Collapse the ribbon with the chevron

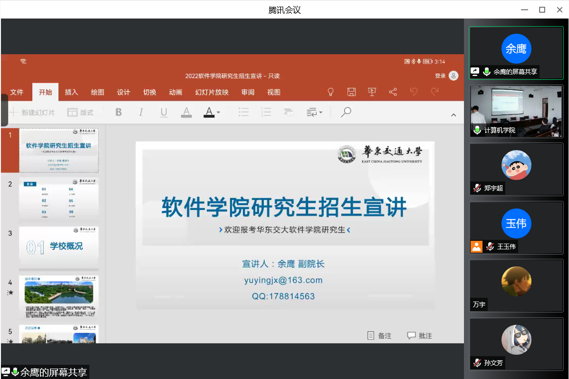click(x=453, y=115)
